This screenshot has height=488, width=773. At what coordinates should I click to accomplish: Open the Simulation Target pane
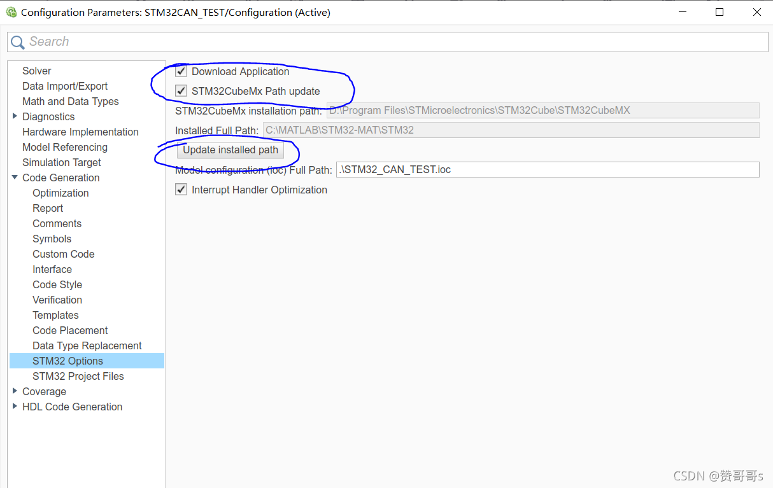coord(62,162)
